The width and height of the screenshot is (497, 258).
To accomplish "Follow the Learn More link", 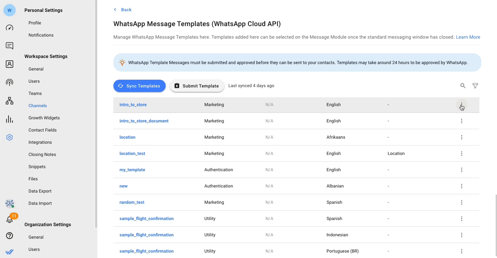I will [x=468, y=37].
